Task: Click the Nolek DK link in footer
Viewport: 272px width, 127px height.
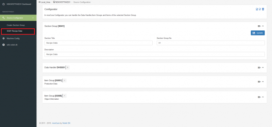Action: click(66, 123)
